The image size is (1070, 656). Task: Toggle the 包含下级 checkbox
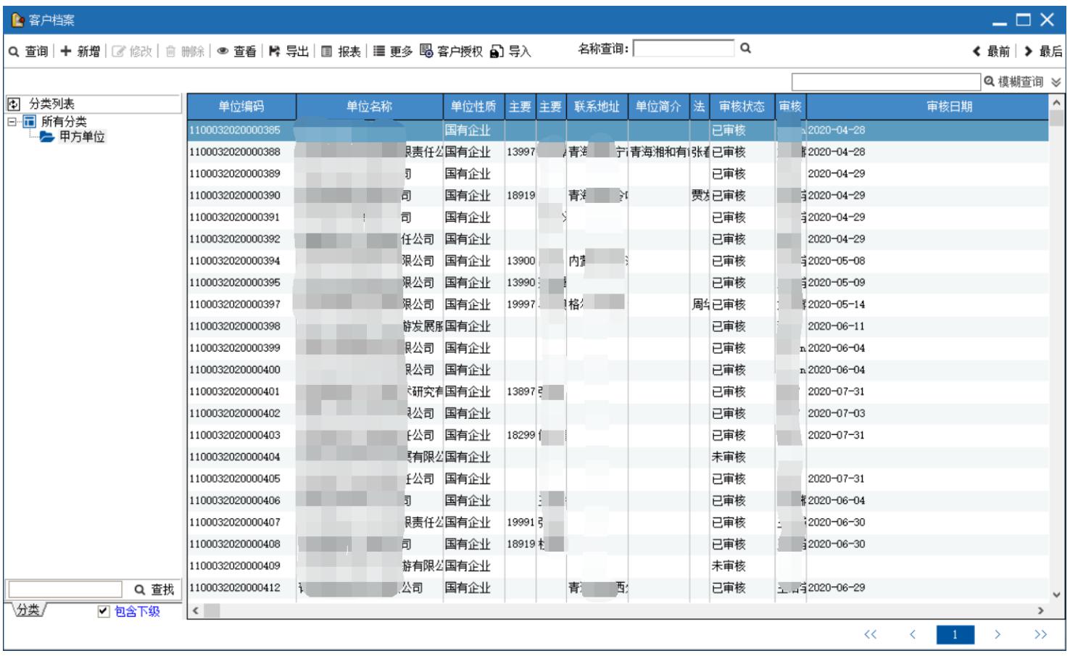point(104,611)
